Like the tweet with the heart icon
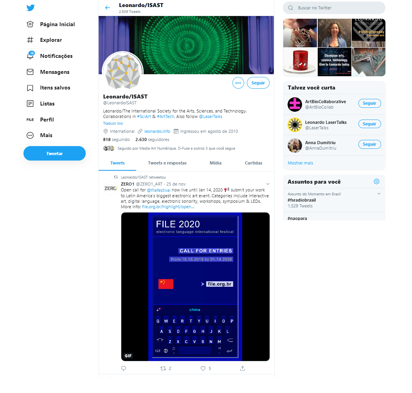 [x=203, y=368]
